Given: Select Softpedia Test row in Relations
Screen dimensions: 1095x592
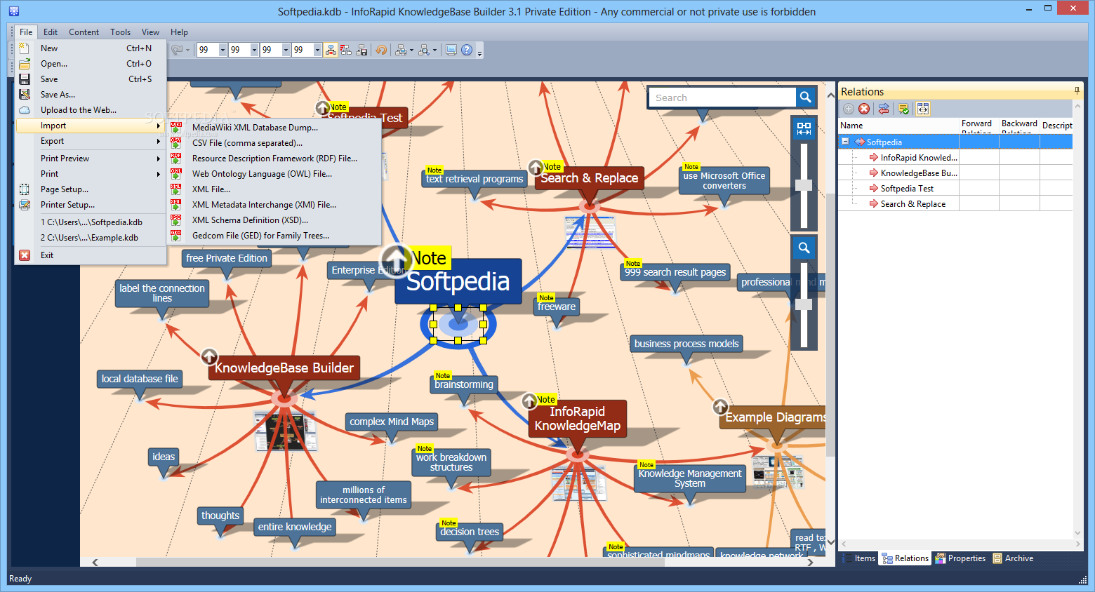Looking at the screenshot, I should pos(955,189).
